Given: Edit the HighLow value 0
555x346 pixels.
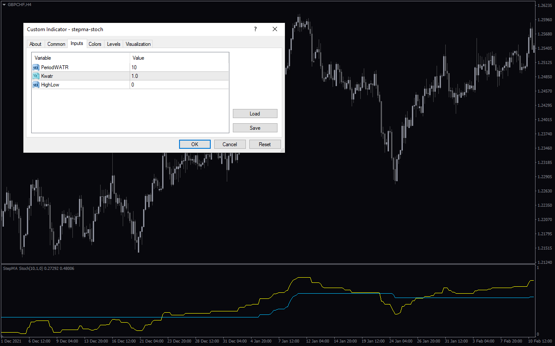Looking at the screenshot, I should pyautogui.click(x=179, y=85).
